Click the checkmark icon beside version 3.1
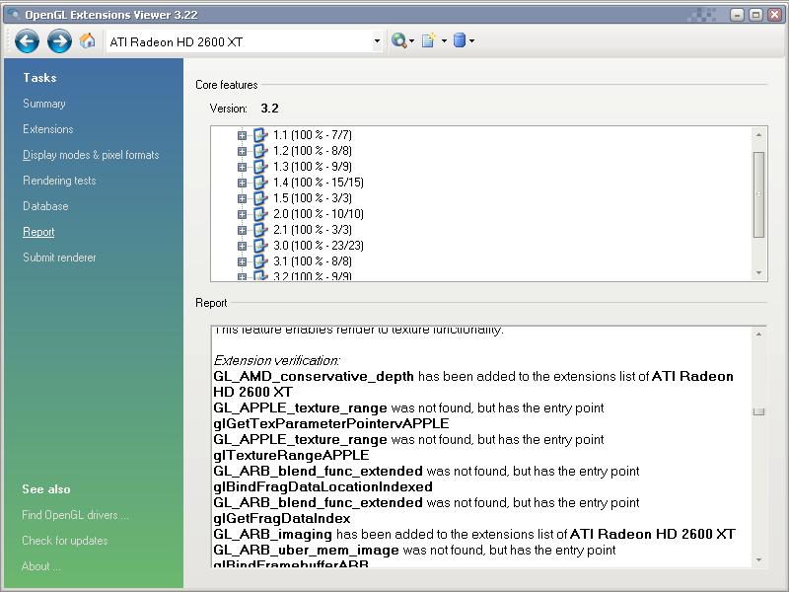The height and width of the screenshot is (592, 789). click(260, 261)
